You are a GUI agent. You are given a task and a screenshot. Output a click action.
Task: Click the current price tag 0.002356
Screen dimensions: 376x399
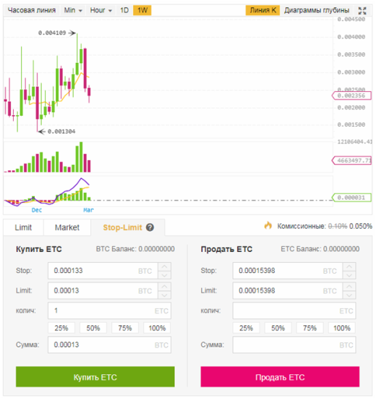tap(351, 96)
